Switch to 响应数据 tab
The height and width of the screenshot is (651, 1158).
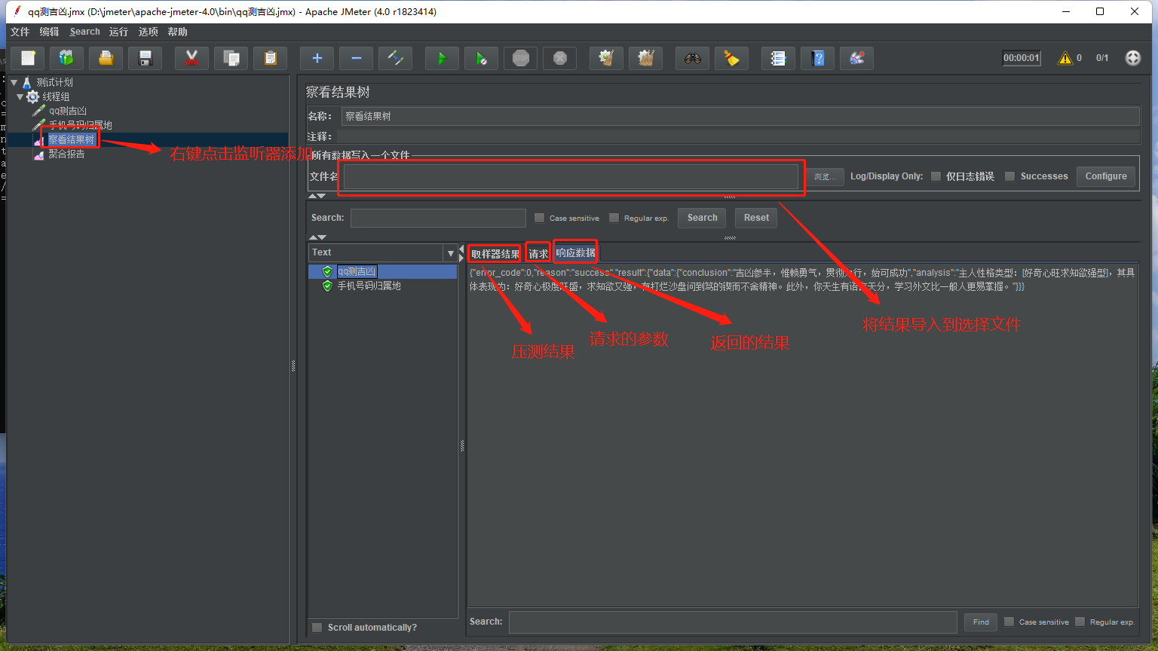pos(575,252)
